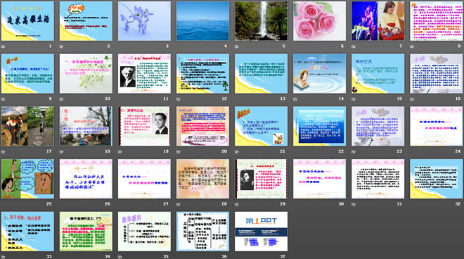Select slide 31 black paragraph text thumbnail
The width and height of the screenshot is (464, 259).
pos(378,179)
